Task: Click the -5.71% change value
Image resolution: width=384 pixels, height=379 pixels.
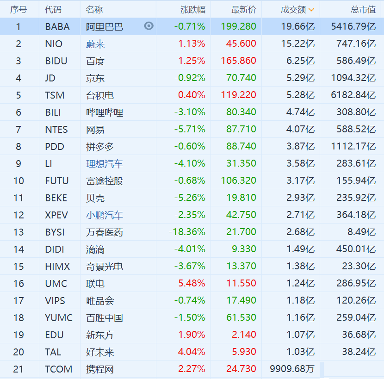Action: tap(190, 129)
